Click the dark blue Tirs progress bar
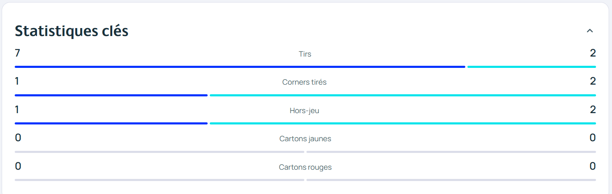The height and width of the screenshot is (194, 612). (240, 67)
